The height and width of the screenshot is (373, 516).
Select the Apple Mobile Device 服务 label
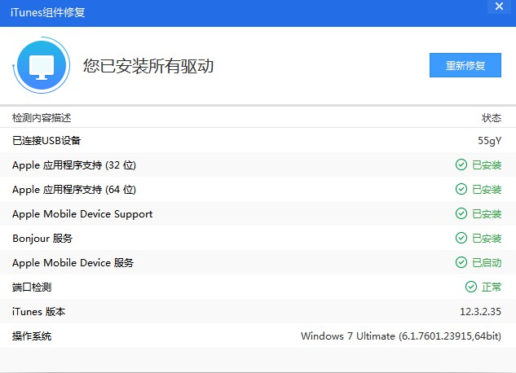tap(73, 262)
